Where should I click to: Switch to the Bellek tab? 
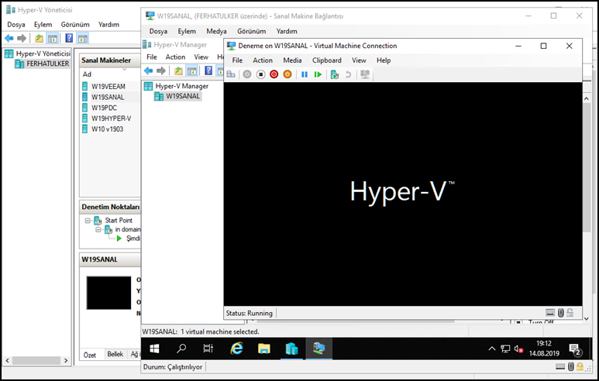click(115, 354)
